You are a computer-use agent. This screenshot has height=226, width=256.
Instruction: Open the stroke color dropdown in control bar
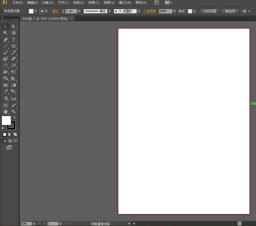tap(46, 11)
